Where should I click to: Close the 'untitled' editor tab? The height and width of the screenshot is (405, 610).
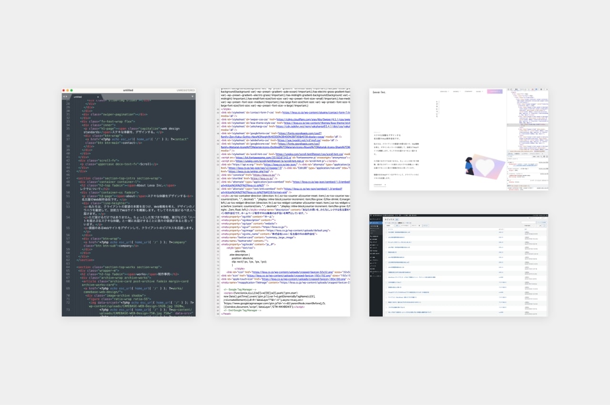click(x=98, y=97)
